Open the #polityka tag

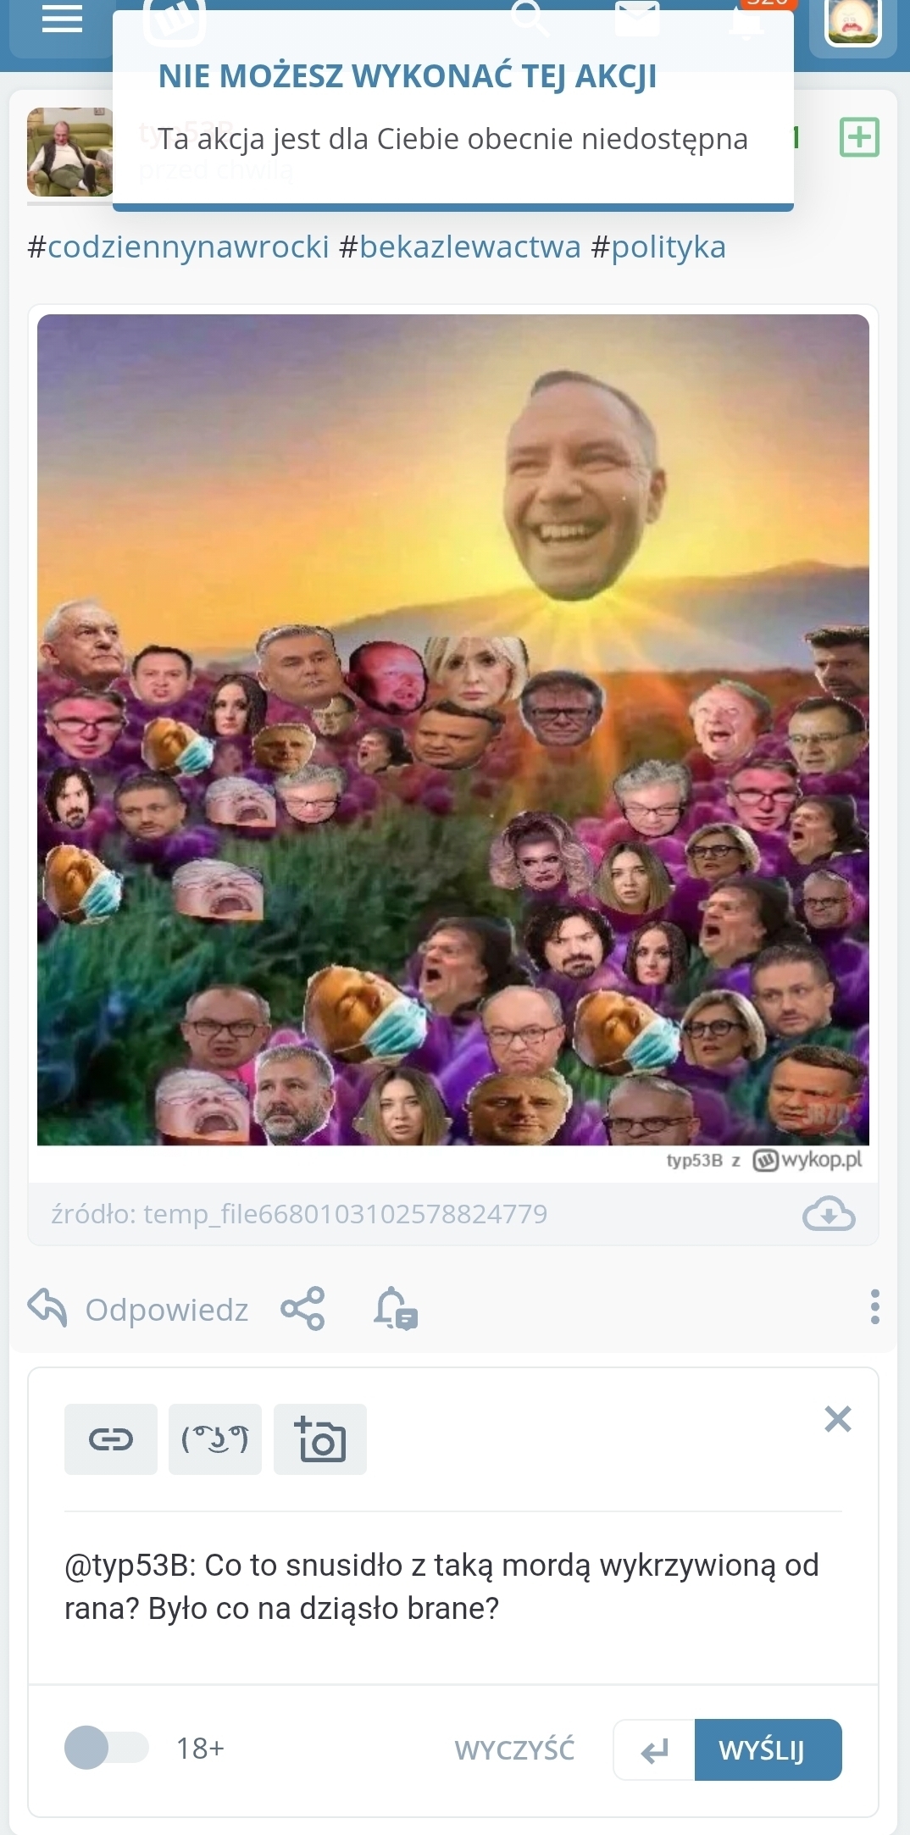pos(658,247)
